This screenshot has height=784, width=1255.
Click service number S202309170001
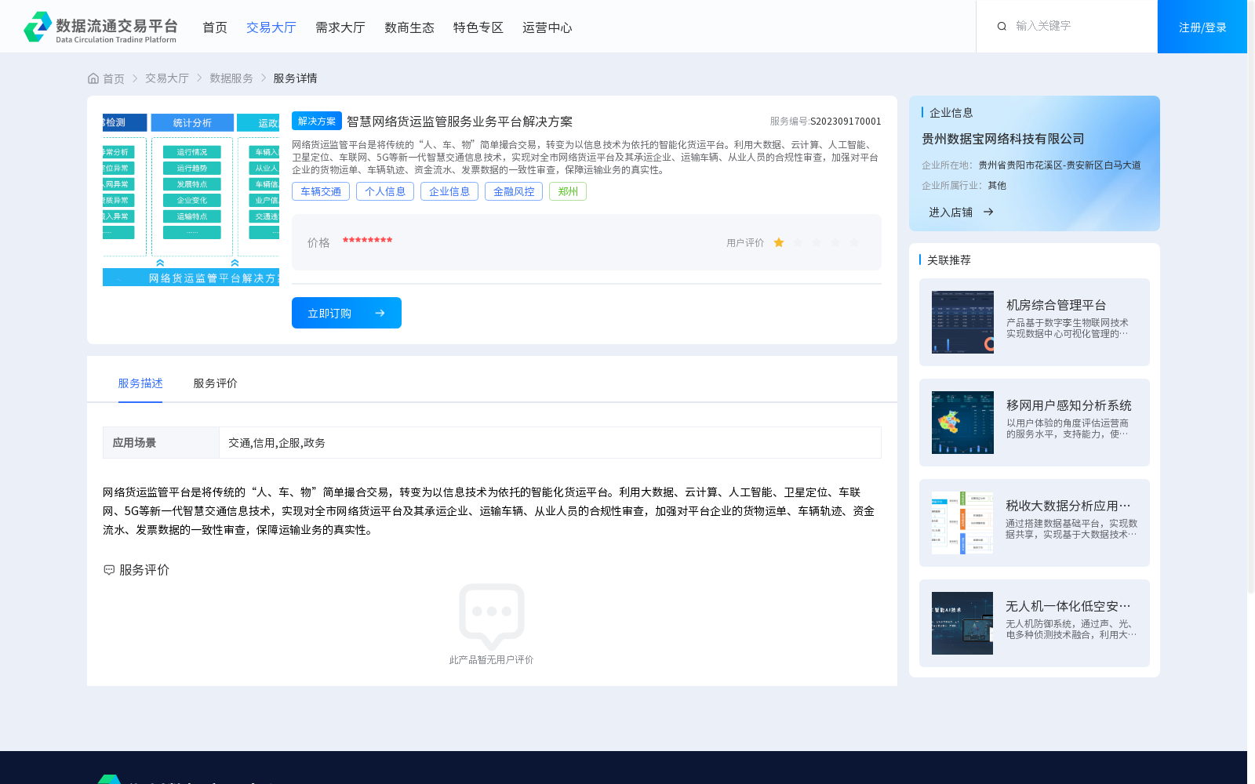coord(846,122)
